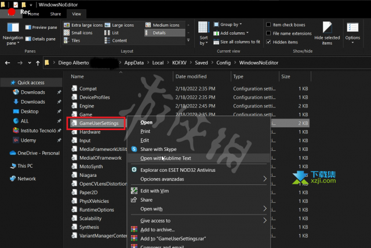Open Desktop in the sidebar
Screen dimensions: 371x248
point(30,112)
